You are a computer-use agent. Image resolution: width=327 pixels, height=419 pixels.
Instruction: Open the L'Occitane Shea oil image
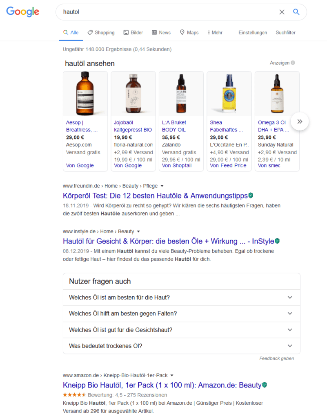click(229, 94)
